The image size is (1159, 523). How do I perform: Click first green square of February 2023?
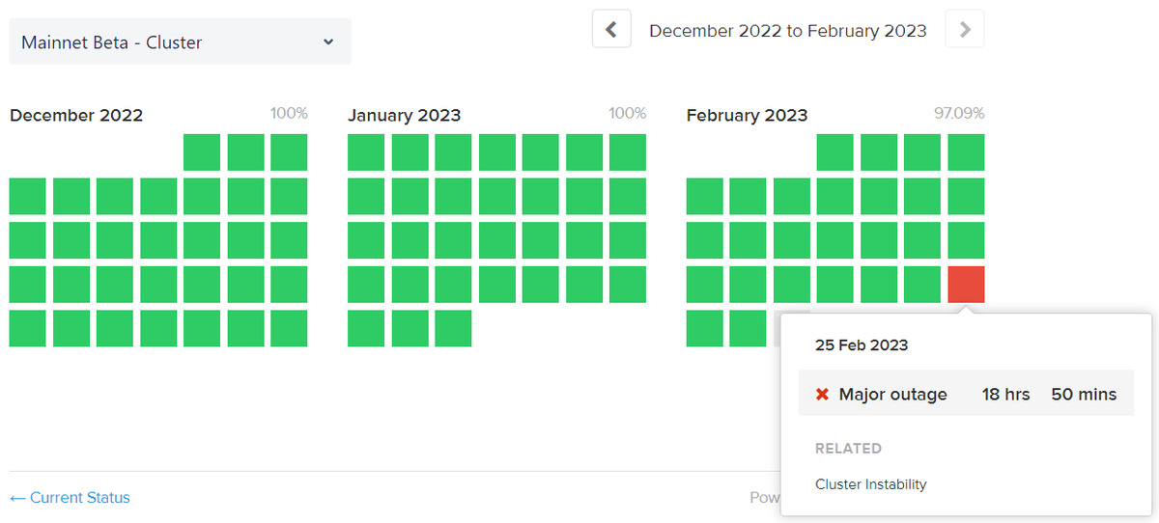point(835,152)
